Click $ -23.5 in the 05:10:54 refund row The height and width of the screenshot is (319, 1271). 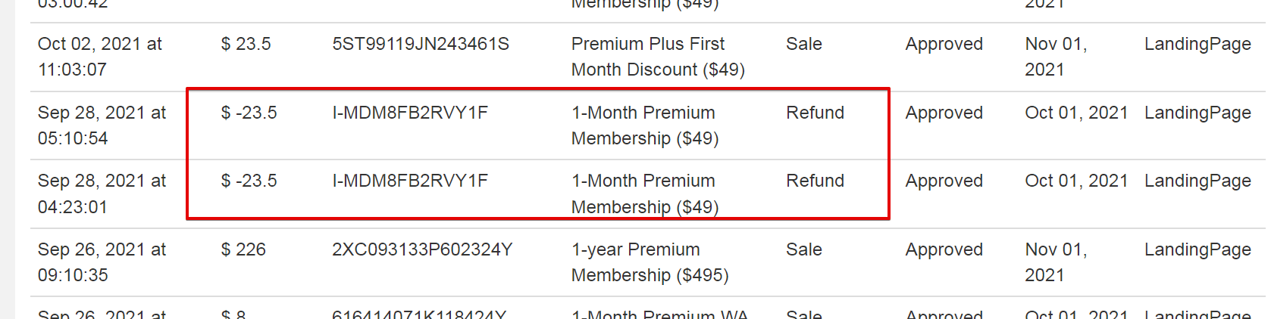(x=249, y=113)
